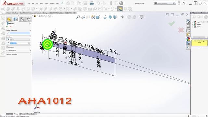Expand the Scenes tree node
208x117 pixels.
coord(193,24)
